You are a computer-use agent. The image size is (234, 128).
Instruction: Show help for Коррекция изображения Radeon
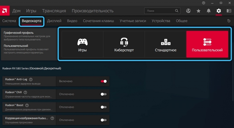(52, 118)
